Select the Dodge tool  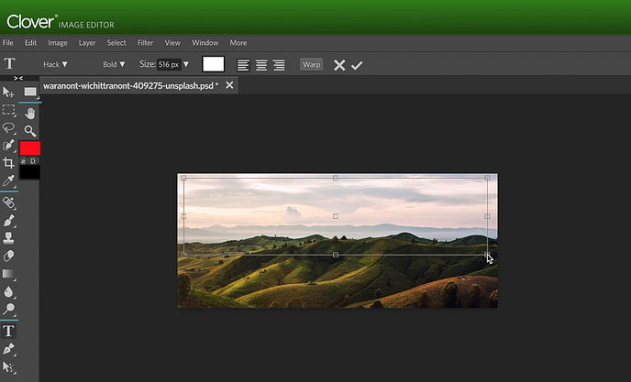(x=8, y=309)
